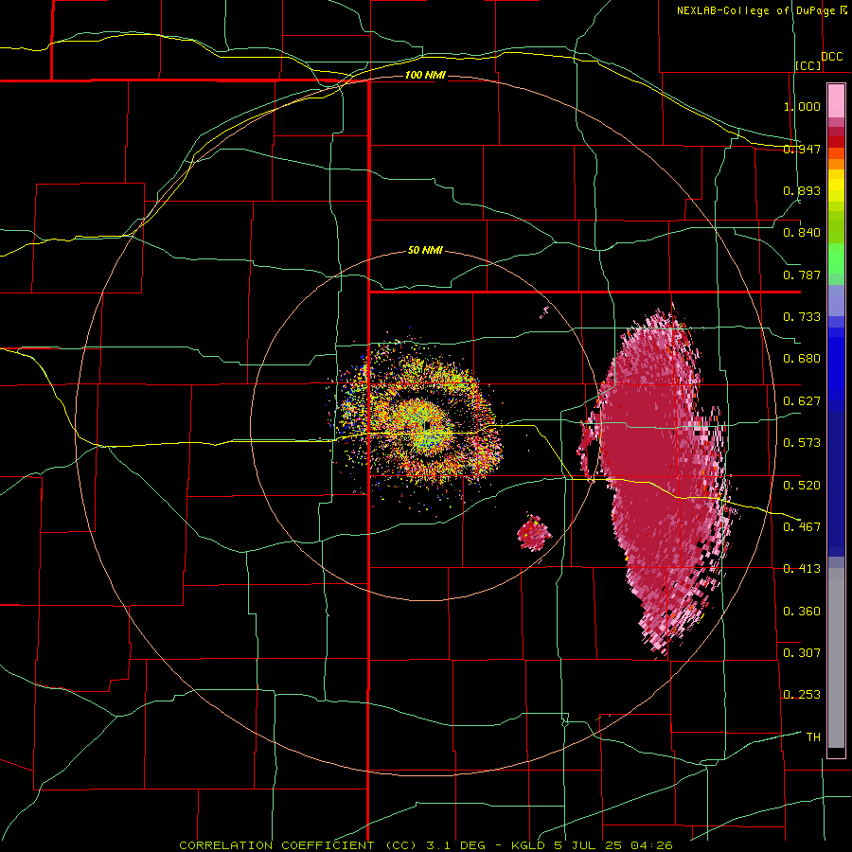Click the 0.253 value on the color scale
This screenshot has height=852, width=852.
click(802, 695)
